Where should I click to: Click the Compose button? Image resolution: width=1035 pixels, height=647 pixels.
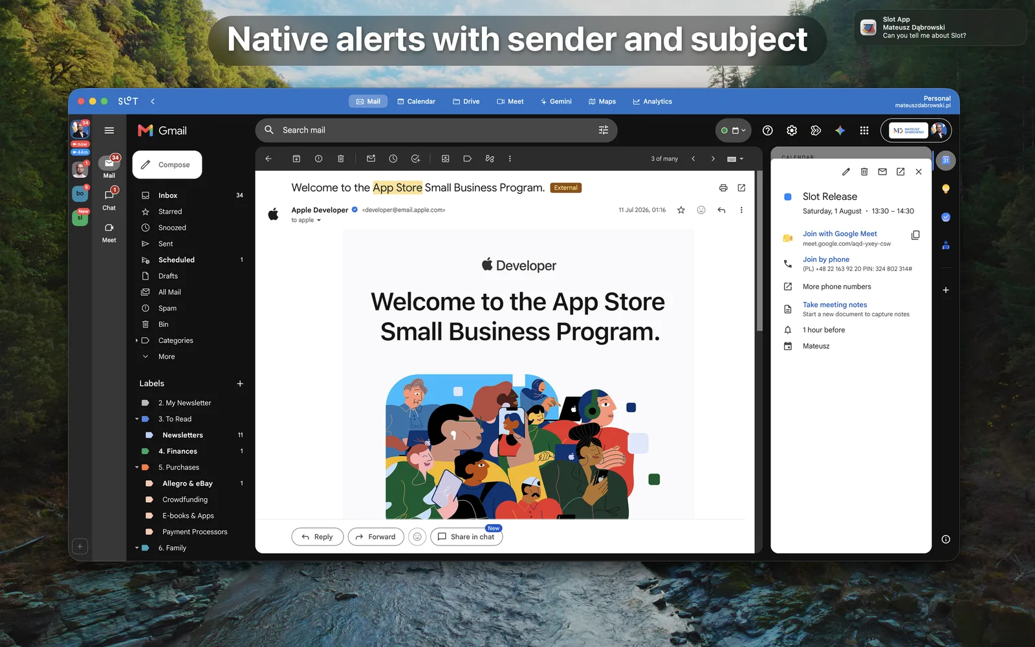coord(167,164)
